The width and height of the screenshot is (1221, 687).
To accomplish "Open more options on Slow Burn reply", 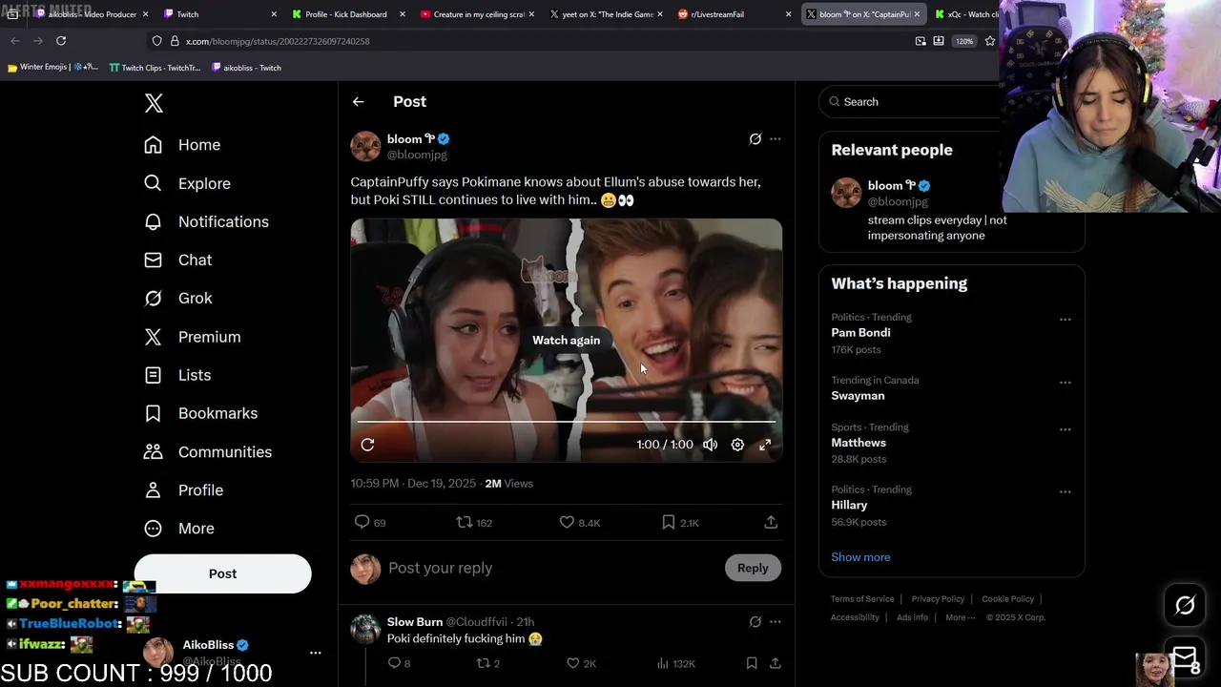I will coord(775,622).
